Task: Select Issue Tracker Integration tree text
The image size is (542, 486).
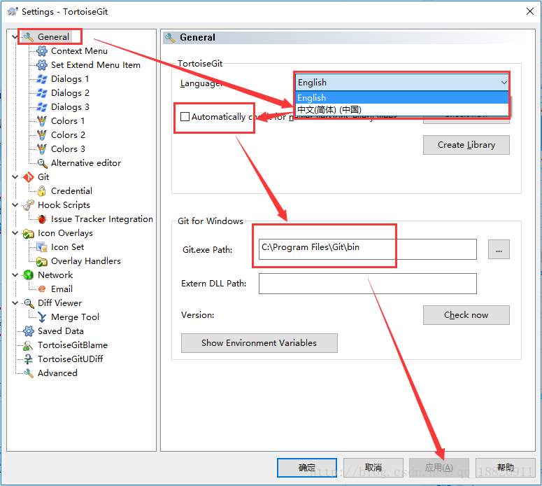Action: (x=102, y=218)
